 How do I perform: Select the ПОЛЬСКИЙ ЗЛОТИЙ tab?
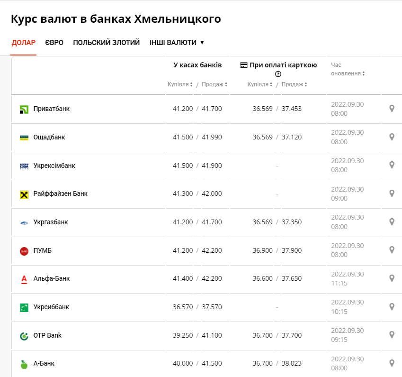click(x=107, y=43)
